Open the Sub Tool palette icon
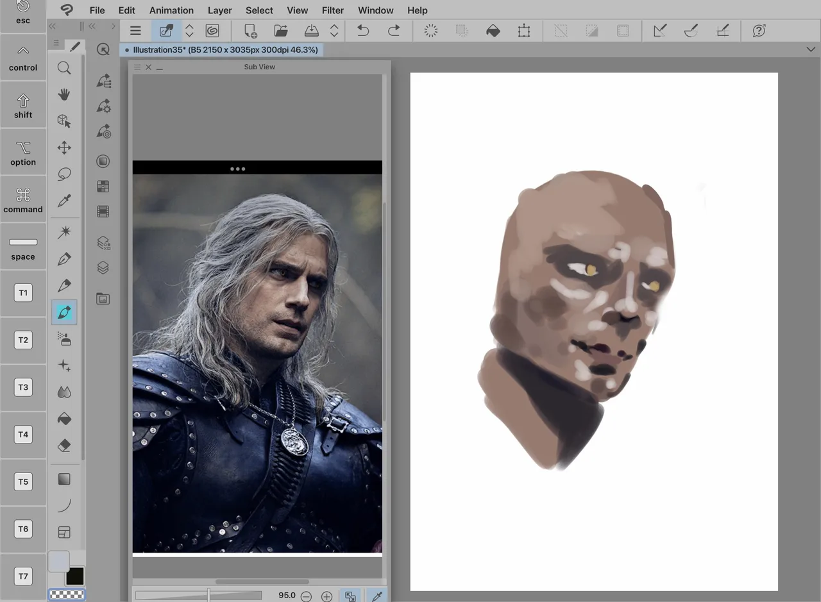This screenshot has height=602, width=821. [103, 80]
